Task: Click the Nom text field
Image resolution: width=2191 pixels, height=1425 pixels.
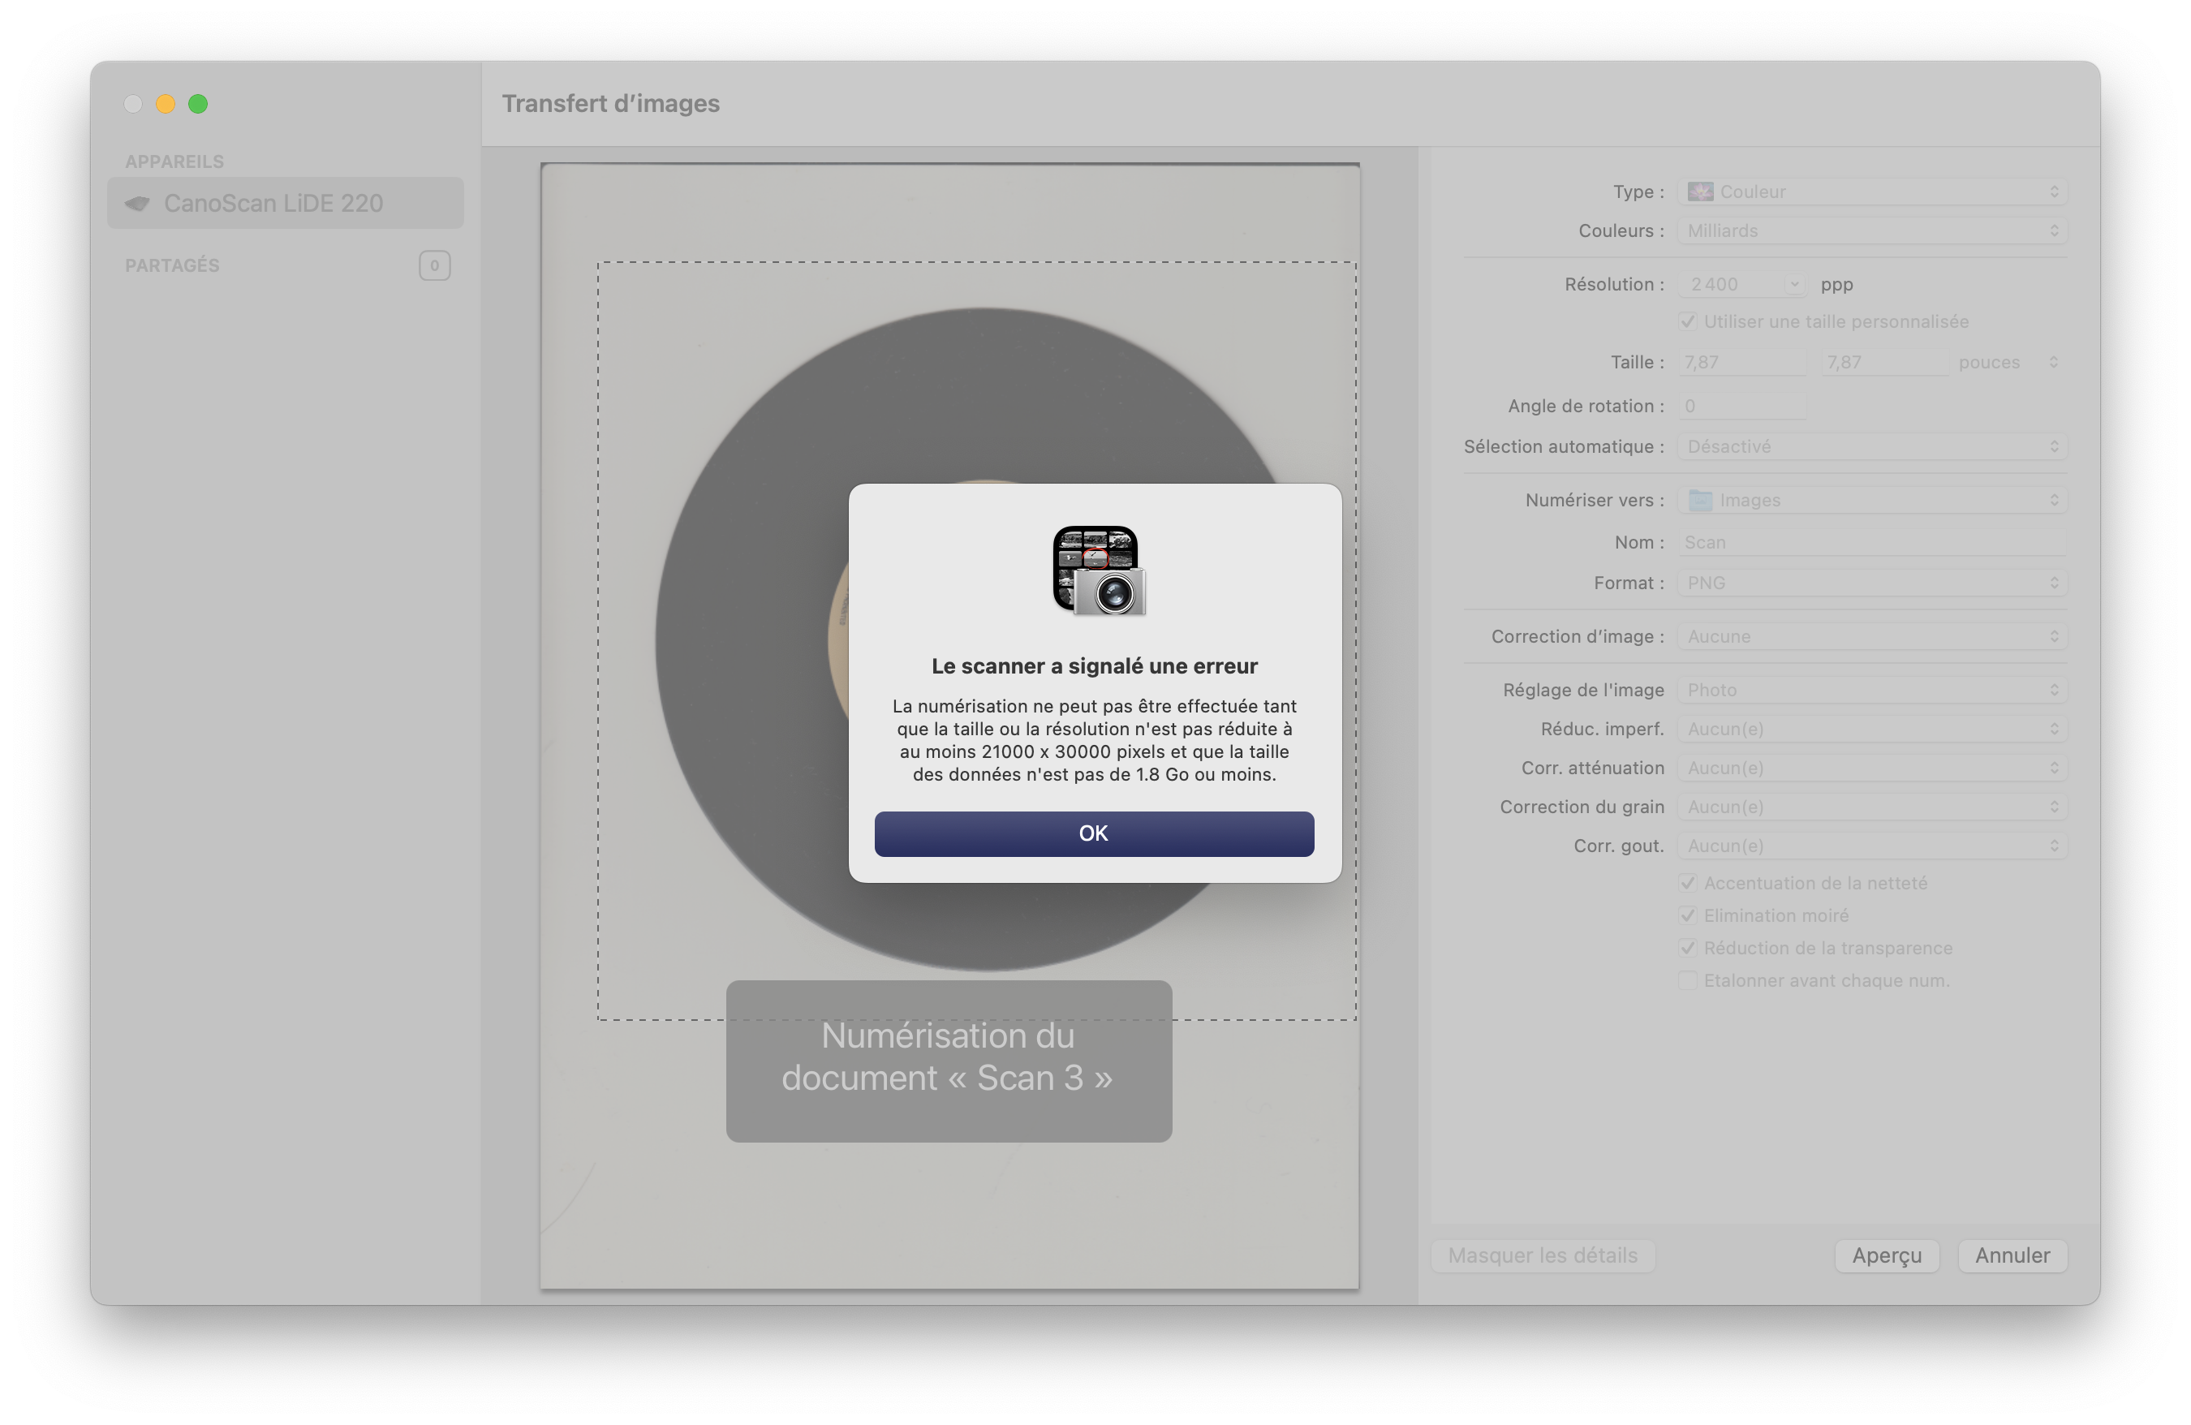Action: (1870, 542)
